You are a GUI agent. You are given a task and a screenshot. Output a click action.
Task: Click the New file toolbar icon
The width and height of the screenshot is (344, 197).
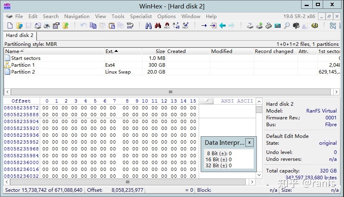tap(10, 26)
